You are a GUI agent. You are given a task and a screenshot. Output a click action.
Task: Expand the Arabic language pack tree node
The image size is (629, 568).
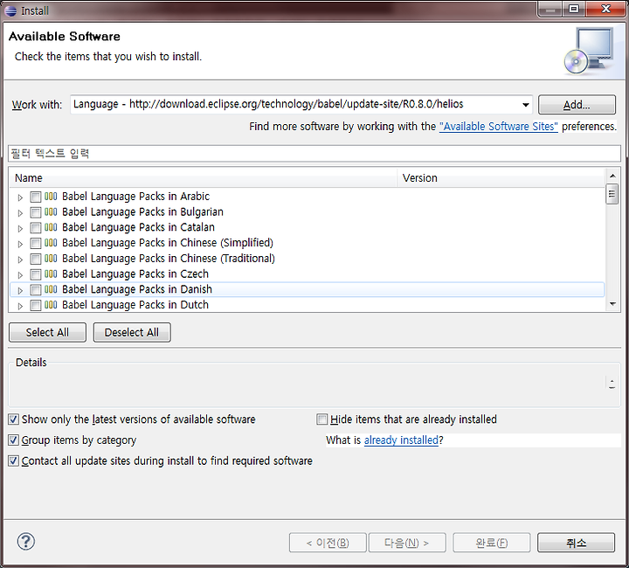tap(20, 197)
